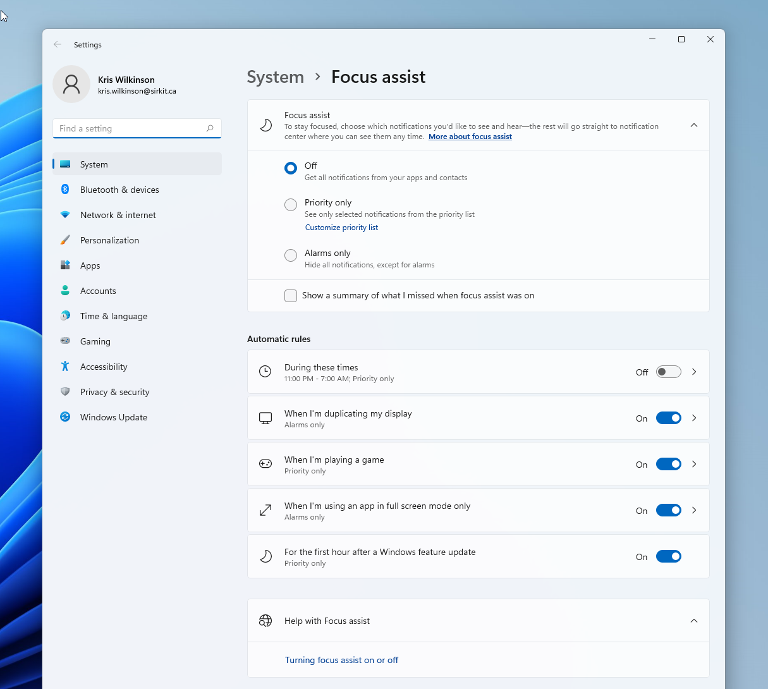Click the moon icon for feature update rule
768x689 pixels.
(x=266, y=556)
